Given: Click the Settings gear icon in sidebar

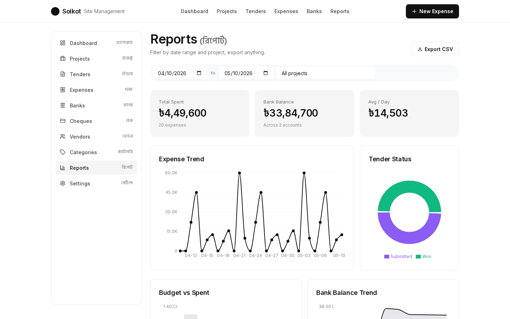Looking at the screenshot, I should tap(63, 183).
